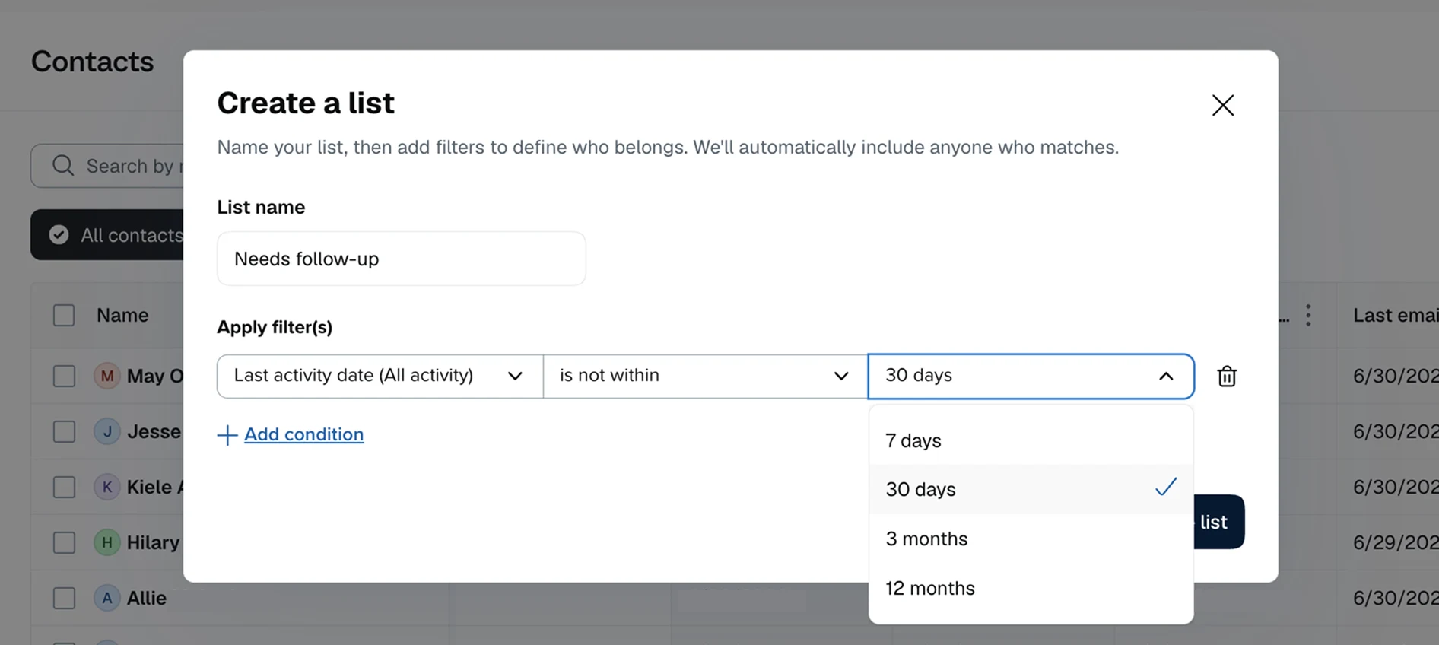Select 7 days from the dropdown list
Viewport: 1439px width, 645px height.
pos(1031,440)
